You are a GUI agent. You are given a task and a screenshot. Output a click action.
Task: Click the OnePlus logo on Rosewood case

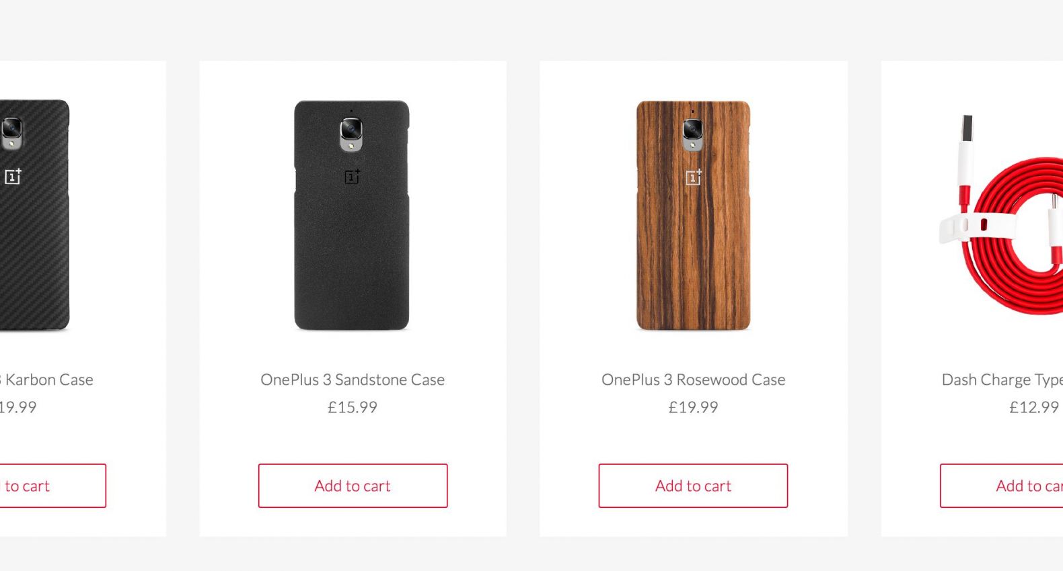(694, 177)
